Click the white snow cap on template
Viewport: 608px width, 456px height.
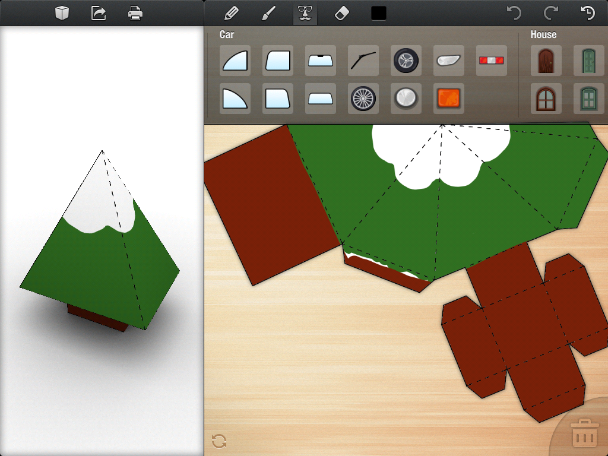tap(440, 157)
